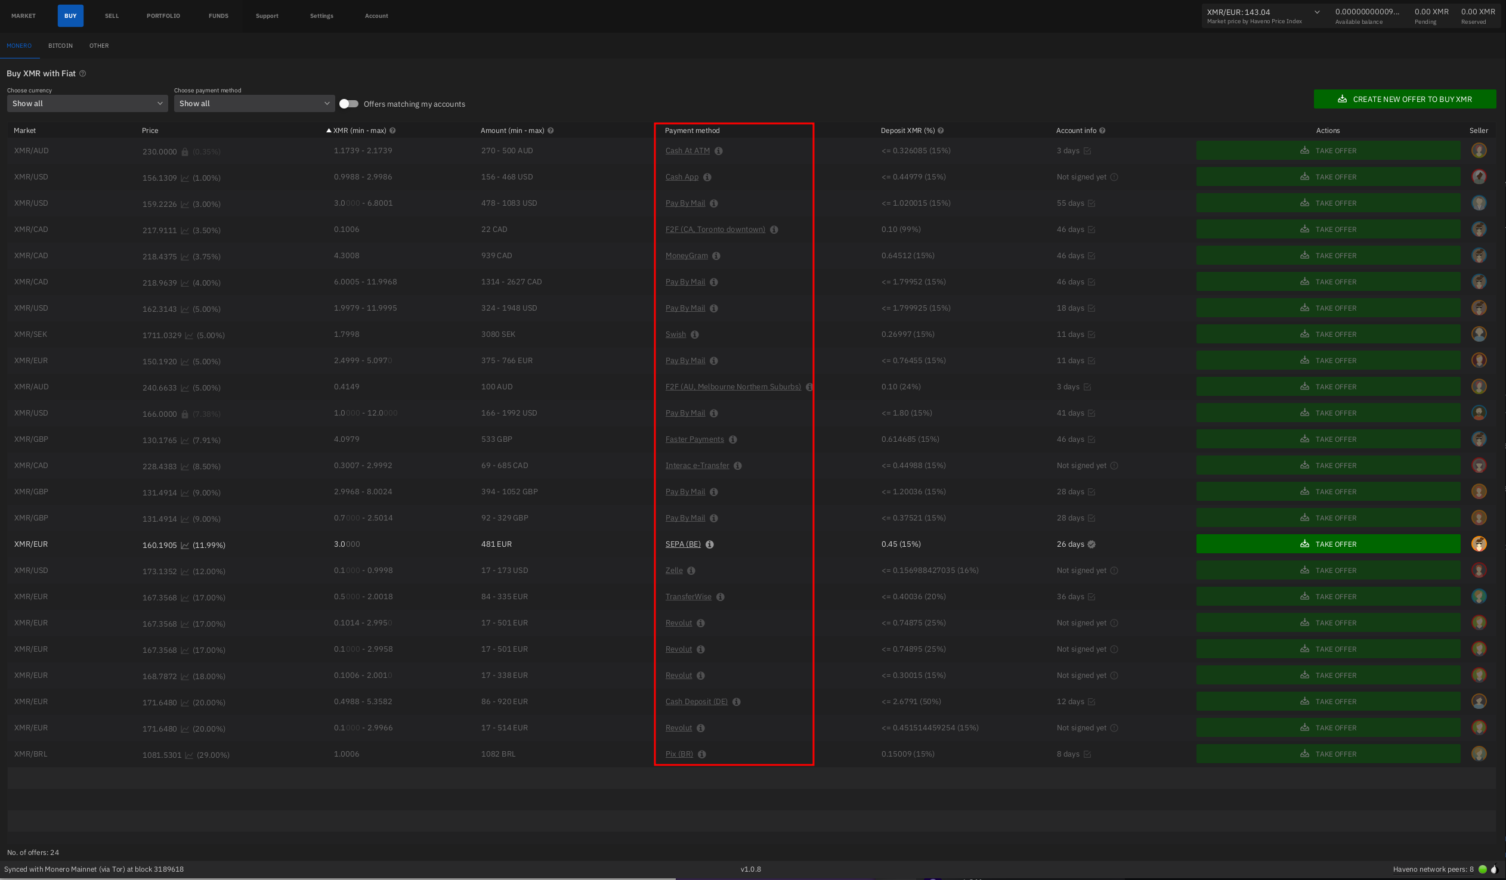
Task: Click help icon next to Buy XMR with Fiat
Action: point(83,73)
